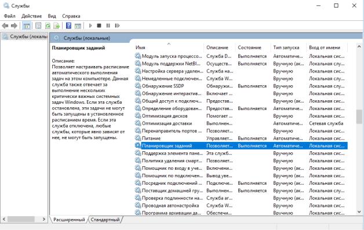Screen dimensions: 364x230
Task: Select the Перенаправитель портов service
Action: coord(241,131)
